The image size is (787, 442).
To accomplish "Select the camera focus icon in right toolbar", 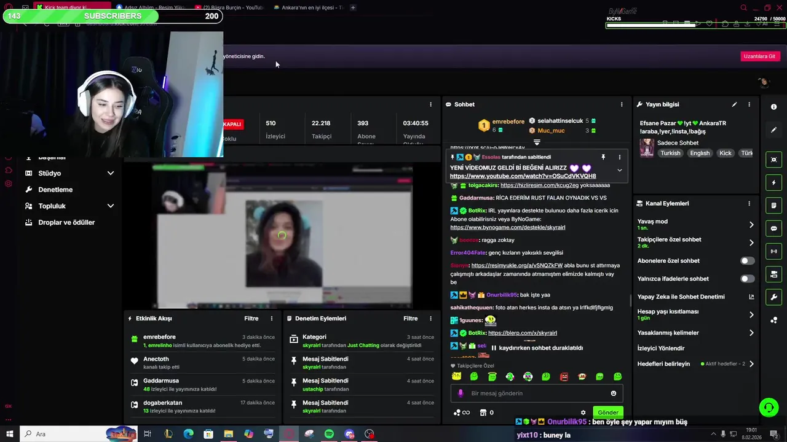I will pyautogui.click(x=773, y=160).
